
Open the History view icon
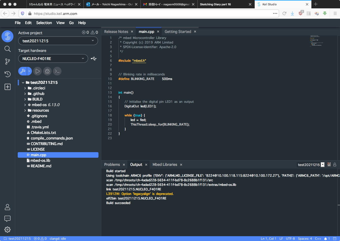pyautogui.click(x=8, y=74)
